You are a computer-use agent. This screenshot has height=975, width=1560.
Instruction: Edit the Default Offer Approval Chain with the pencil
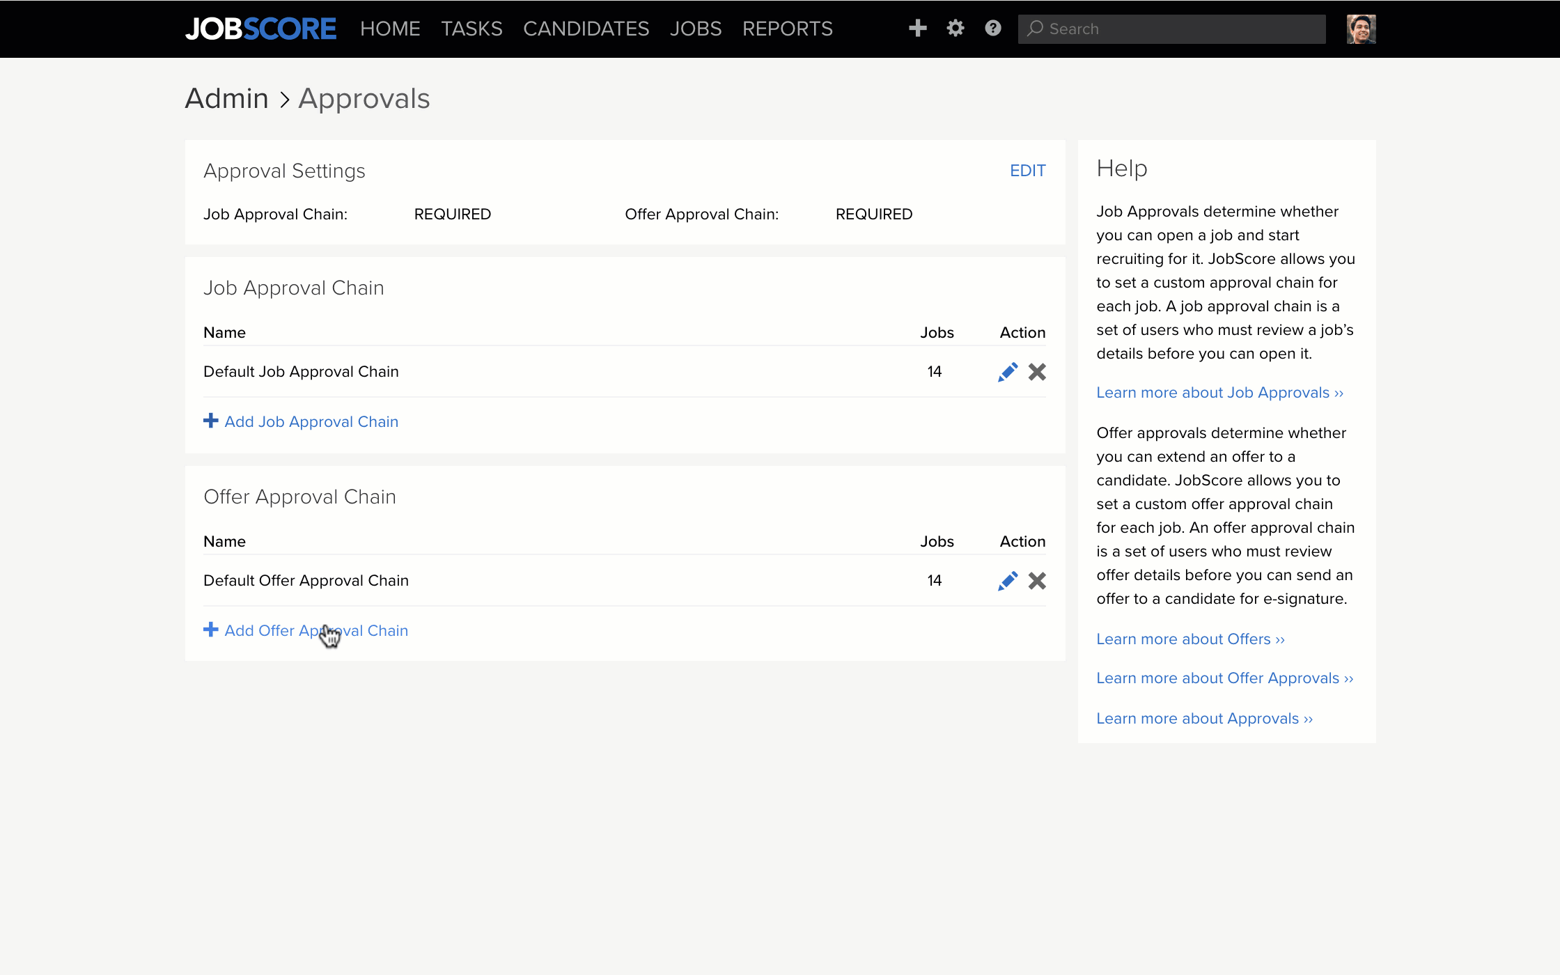point(1007,581)
